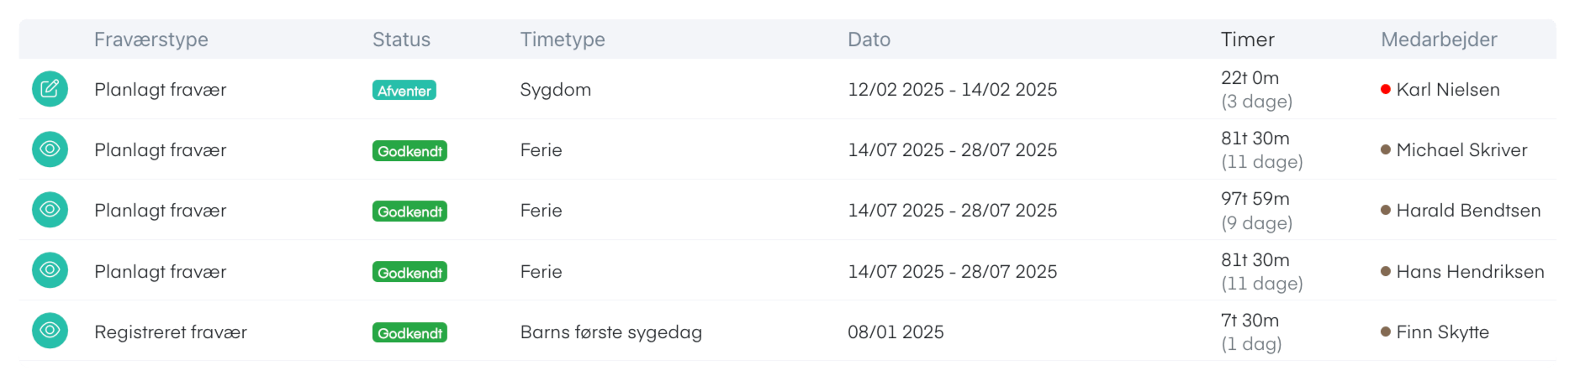Click the Godkendt badge on Michael Skriver's row
1575x386 pixels.
click(410, 151)
